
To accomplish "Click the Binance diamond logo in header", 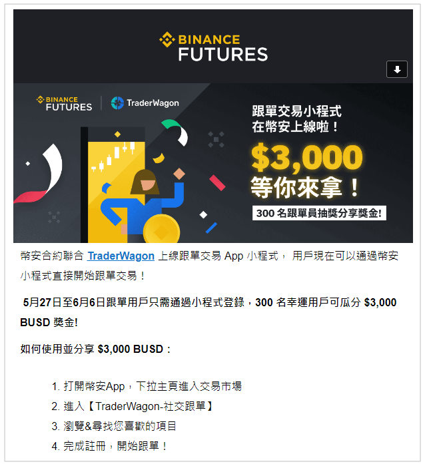I will click(167, 39).
